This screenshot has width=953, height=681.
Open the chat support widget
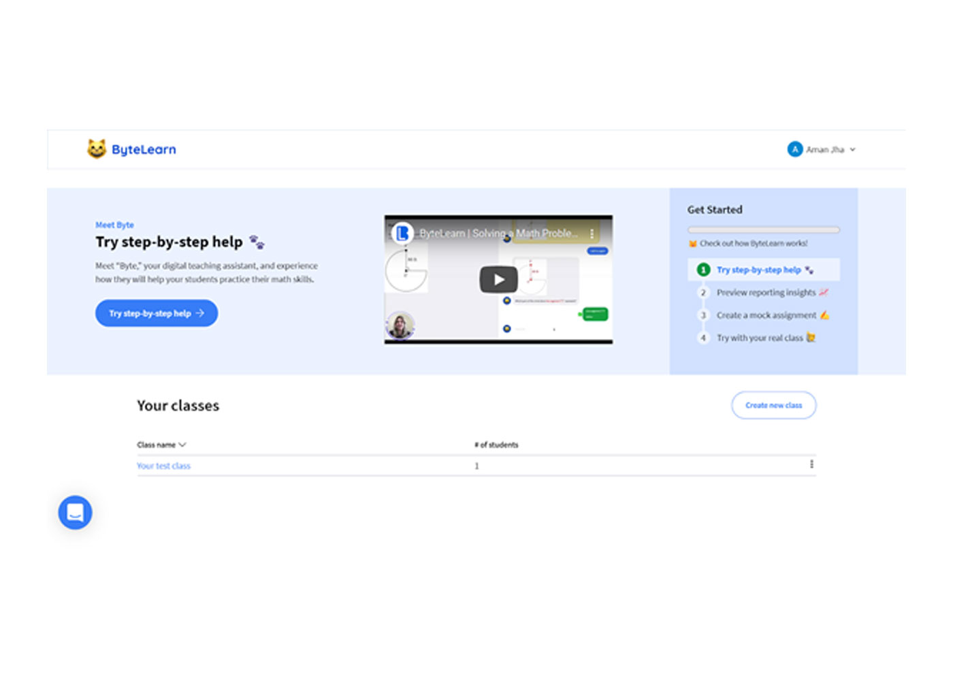click(75, 512)
